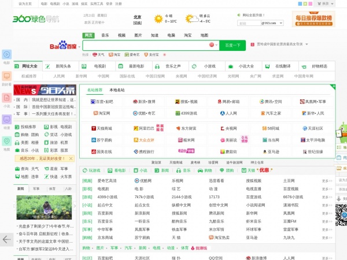This screenshot has width=347, height=260.
Task: Open the 军事 news tab
Action: click(36, 189)
